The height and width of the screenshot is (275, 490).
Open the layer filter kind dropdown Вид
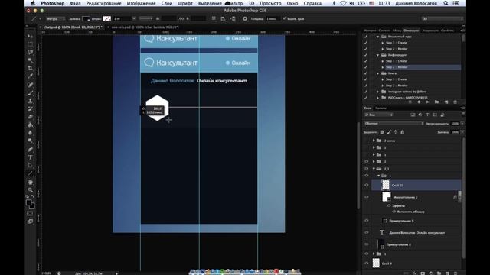tap(378, 115)
